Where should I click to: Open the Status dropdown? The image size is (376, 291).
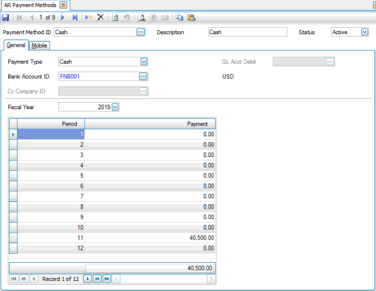[x=364, y=32]
